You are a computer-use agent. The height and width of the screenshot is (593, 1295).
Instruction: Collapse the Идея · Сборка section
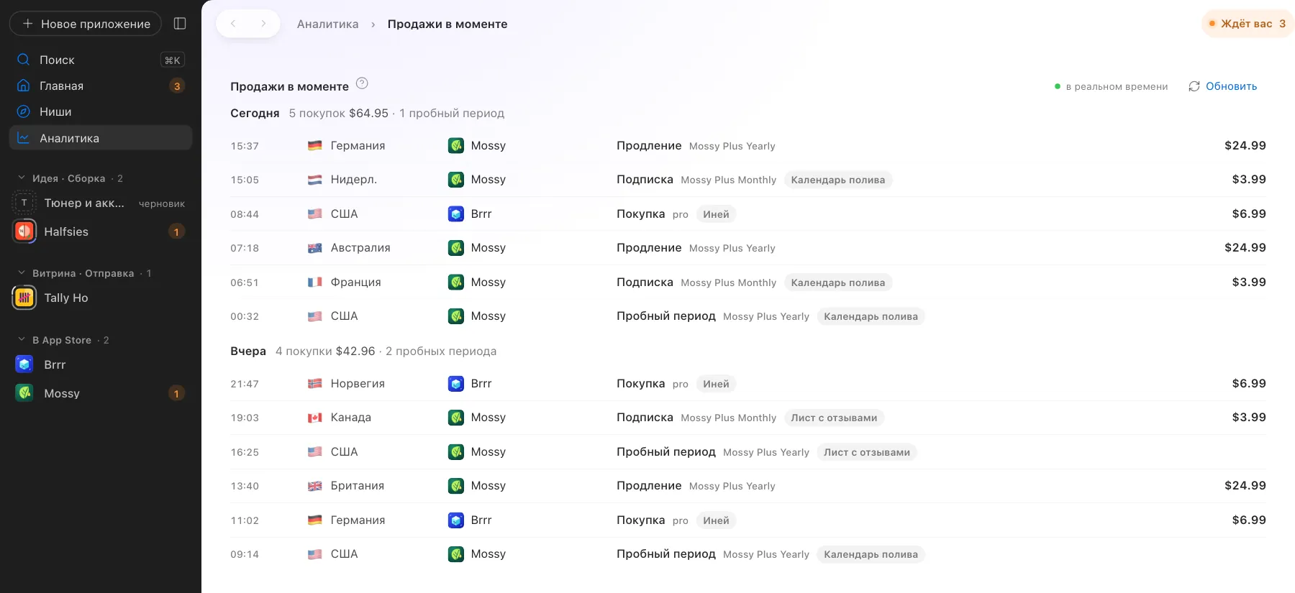click(22, 178)
